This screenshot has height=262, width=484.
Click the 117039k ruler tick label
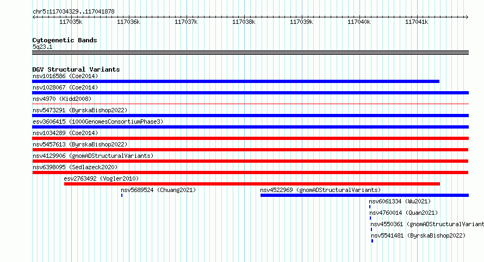point(301,22)
